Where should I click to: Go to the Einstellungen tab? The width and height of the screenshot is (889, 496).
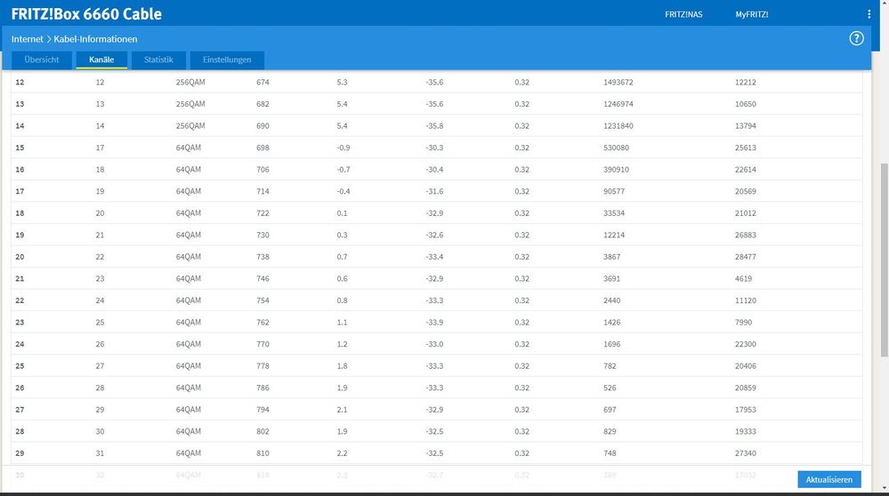tap(227, 60)
